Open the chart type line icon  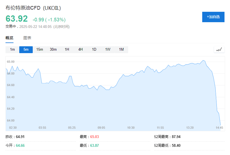(x=219, y=50)
